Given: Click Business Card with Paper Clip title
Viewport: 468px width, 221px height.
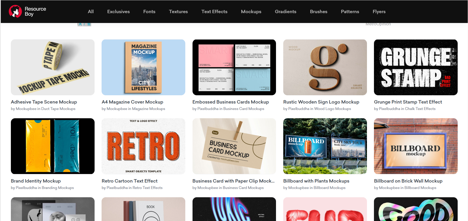Looking at the screenshot, I should (234, 181).
